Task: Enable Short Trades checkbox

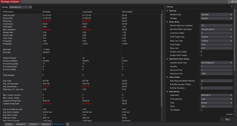Action: coord(201,55)
